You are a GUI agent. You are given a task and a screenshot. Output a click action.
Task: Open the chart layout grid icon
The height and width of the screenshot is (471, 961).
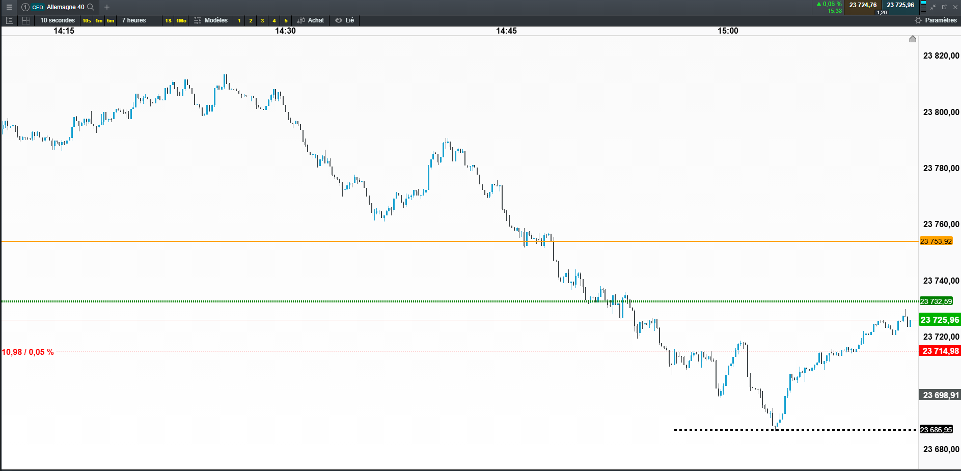(x=26, y=20)
